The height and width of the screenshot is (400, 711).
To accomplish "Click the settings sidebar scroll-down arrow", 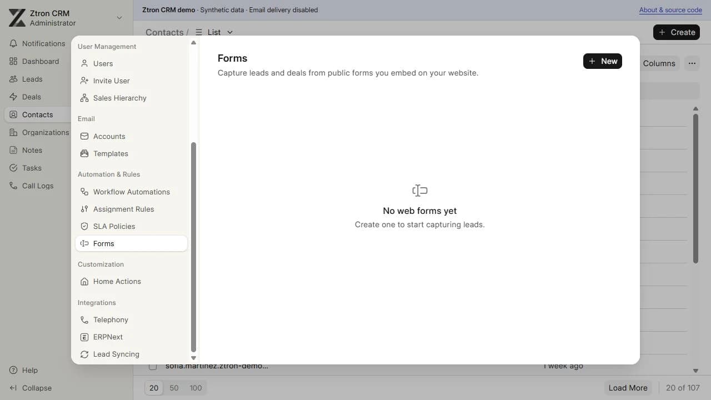I will tap(193, 358).
